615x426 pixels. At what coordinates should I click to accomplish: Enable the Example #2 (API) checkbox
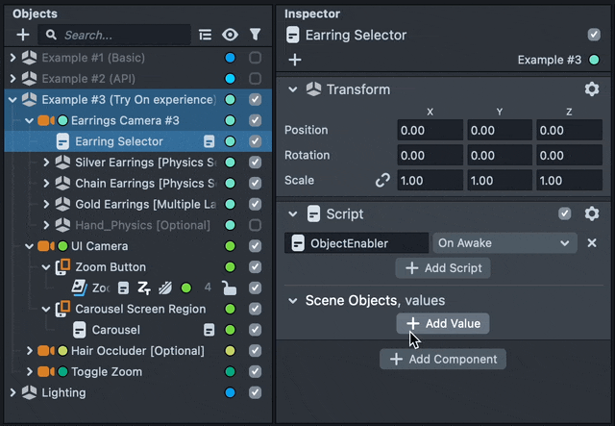[x=255, y=79]
